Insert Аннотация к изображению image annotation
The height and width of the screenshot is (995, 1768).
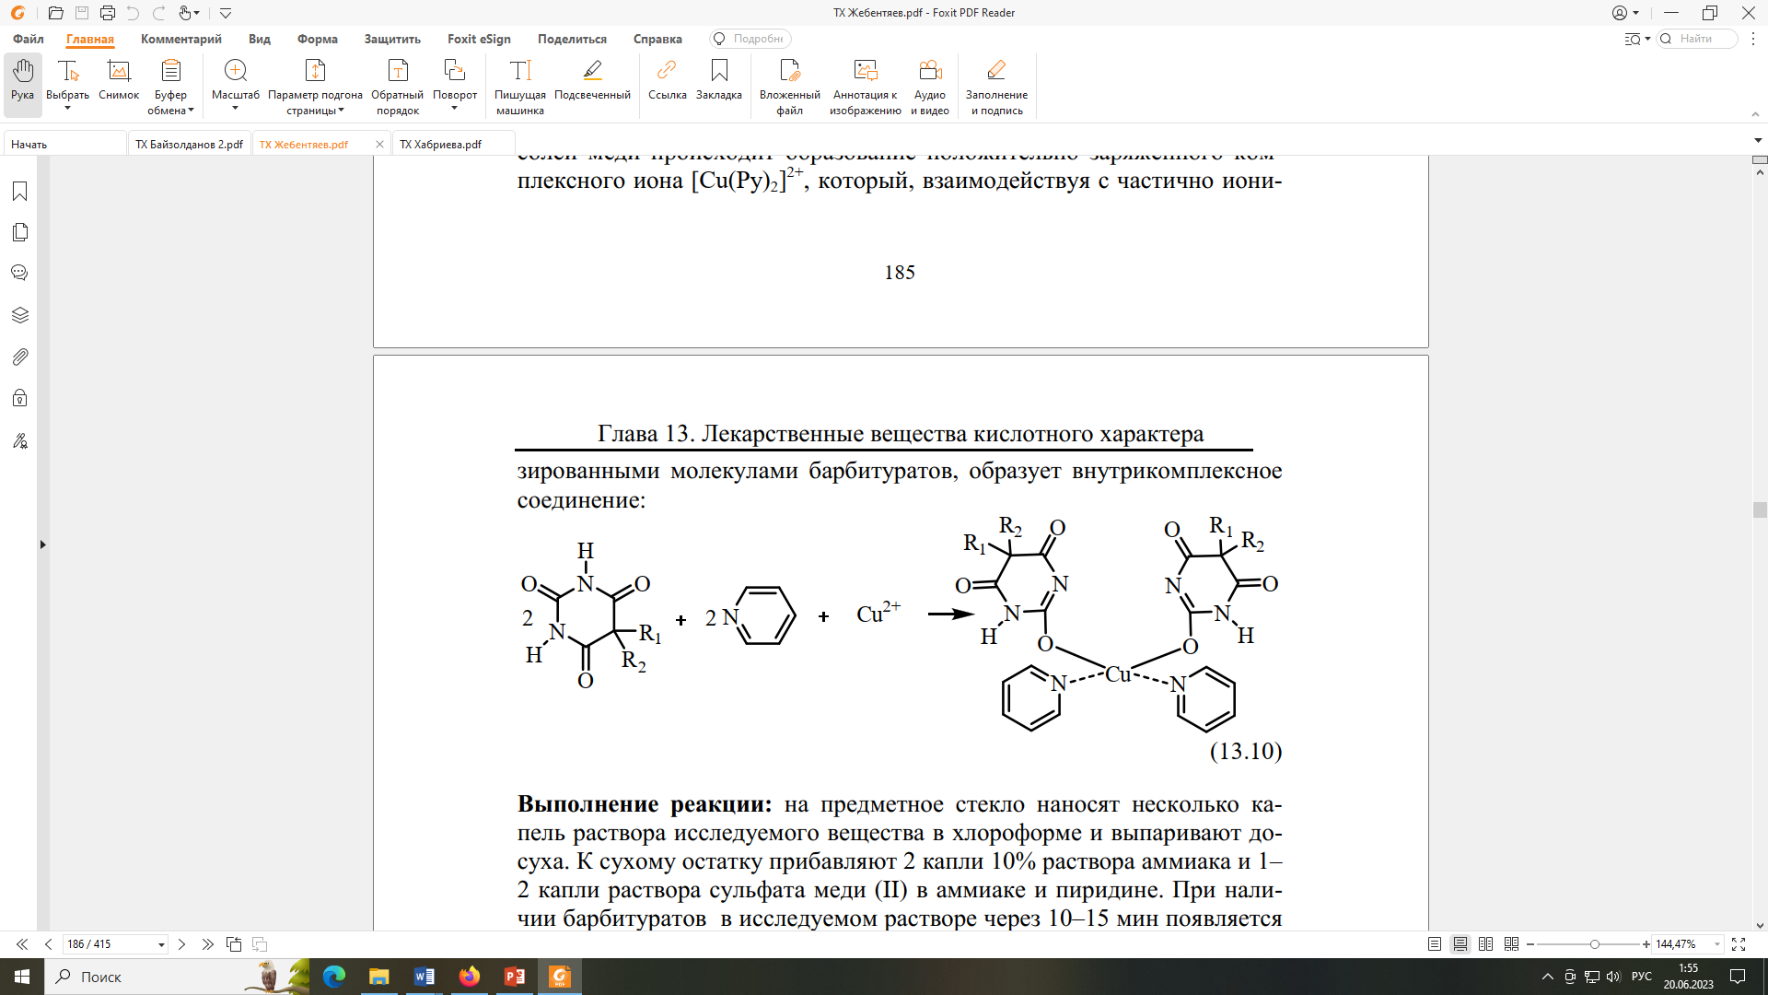pos(866,87)
